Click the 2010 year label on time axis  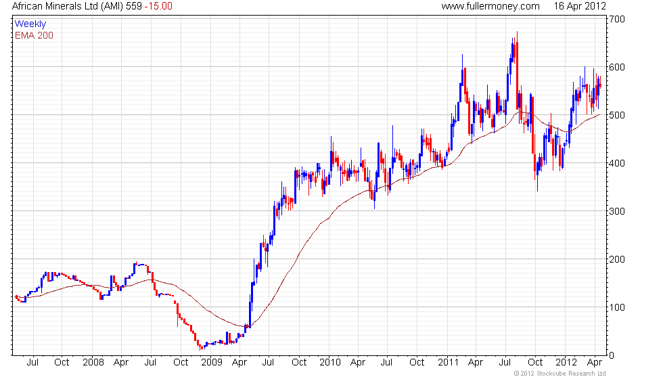(330, 363)
